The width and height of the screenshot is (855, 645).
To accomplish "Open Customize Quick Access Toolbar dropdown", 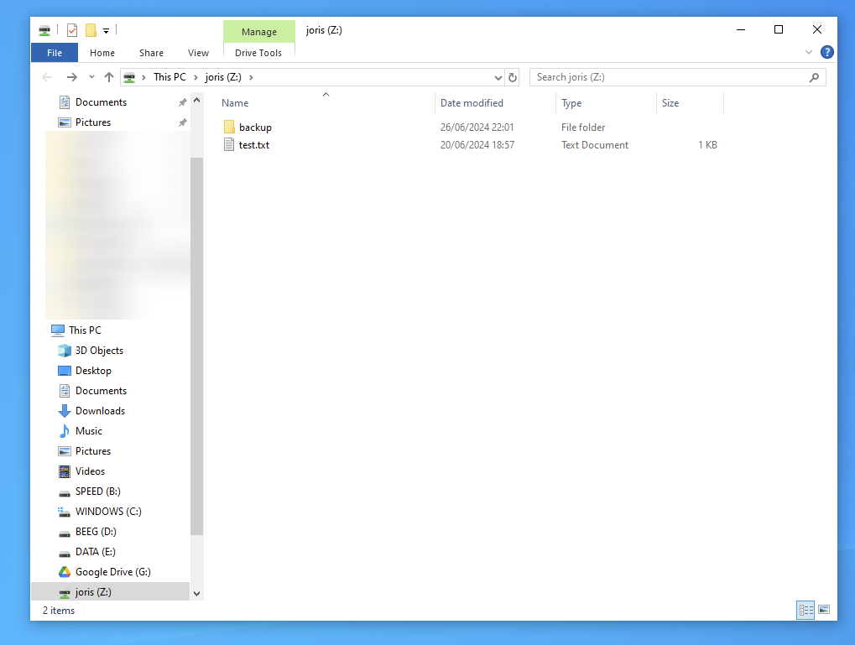I will click(x=107, y=31).
